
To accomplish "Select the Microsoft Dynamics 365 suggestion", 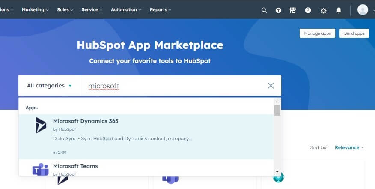I will click(x=146, y=137).
